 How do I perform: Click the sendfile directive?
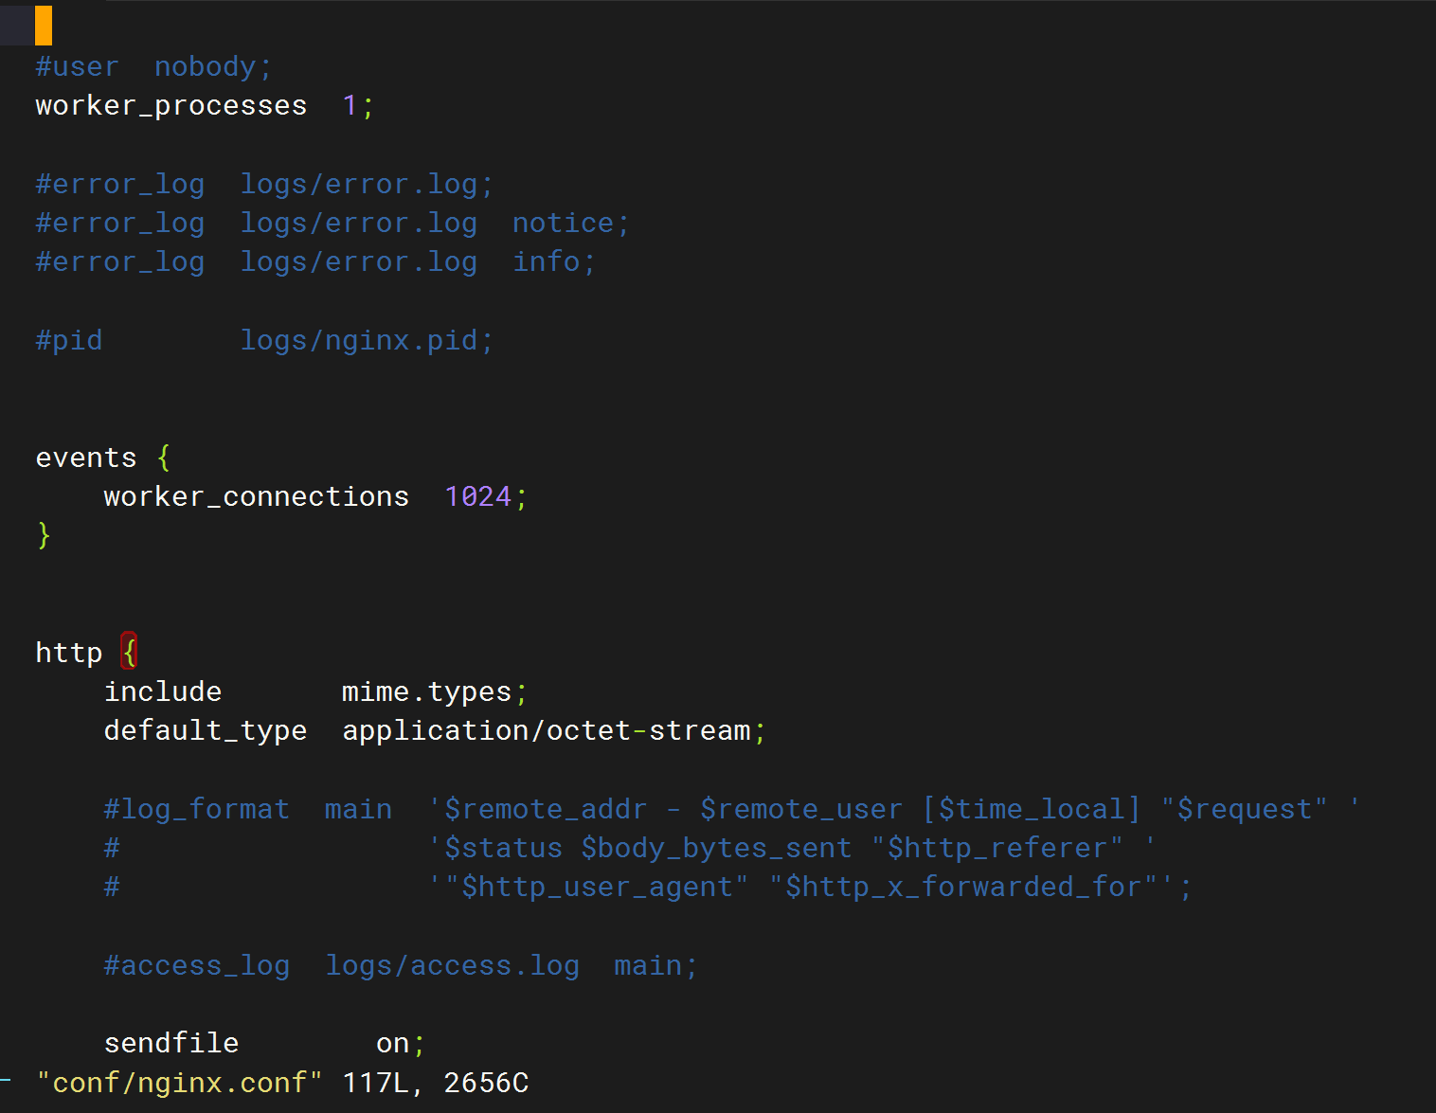[x=171, y=1043]
